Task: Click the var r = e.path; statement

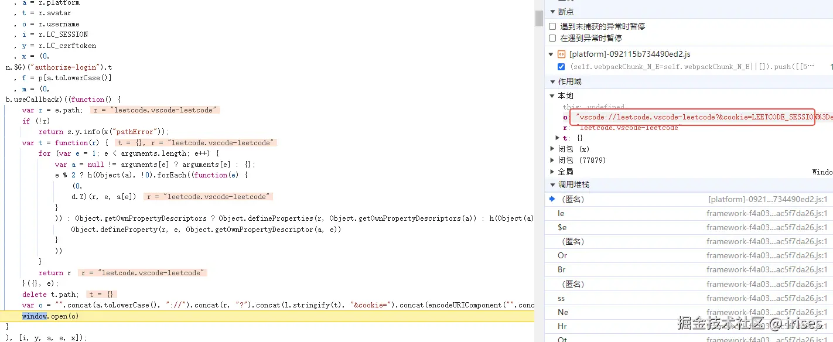Action: 53,110
